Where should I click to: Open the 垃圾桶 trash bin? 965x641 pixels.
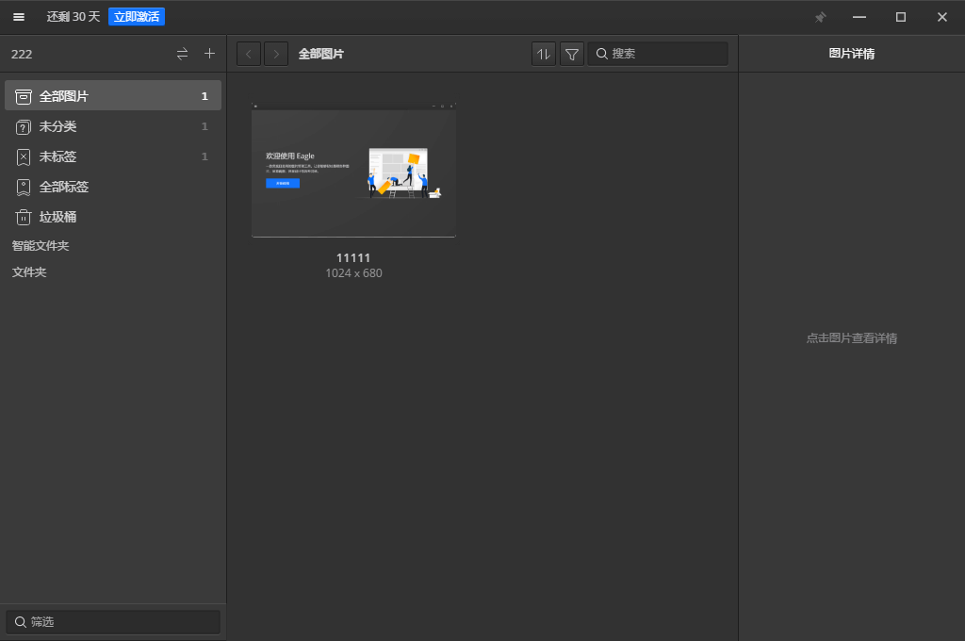click(58, 217)
